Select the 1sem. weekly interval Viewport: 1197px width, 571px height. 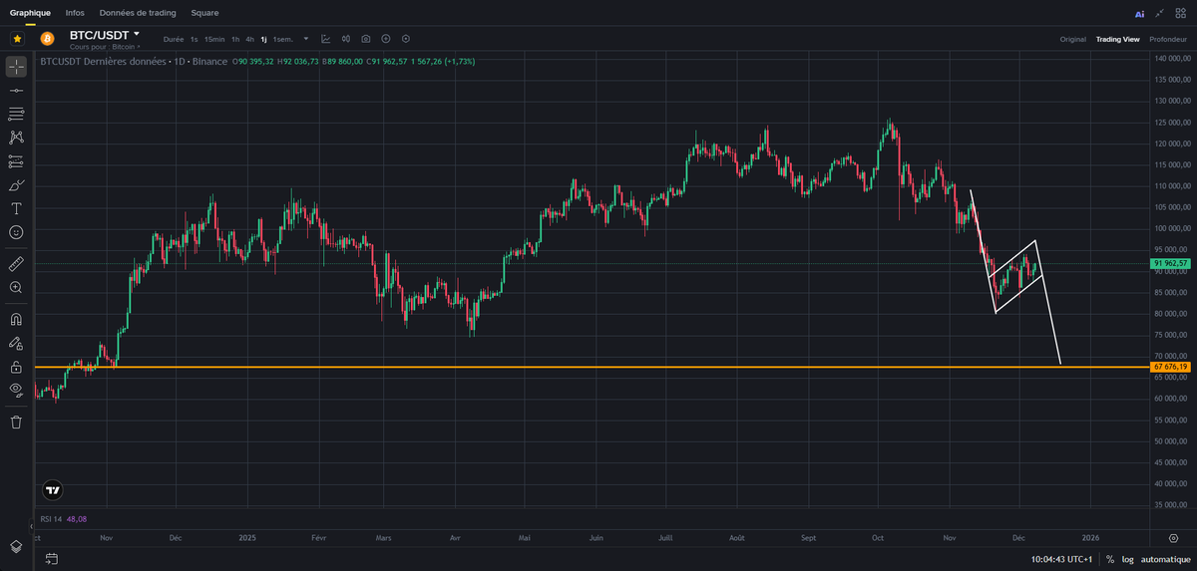tap(282, 39)
